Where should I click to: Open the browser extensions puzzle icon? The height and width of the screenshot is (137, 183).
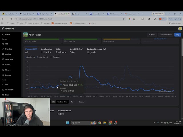click(142, 19)
